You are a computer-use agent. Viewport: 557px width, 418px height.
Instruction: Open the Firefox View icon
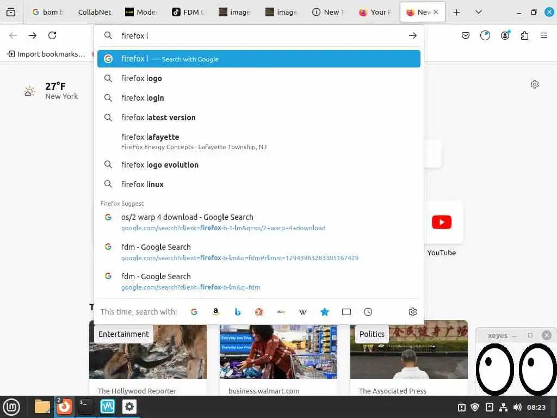coord(11,12)
